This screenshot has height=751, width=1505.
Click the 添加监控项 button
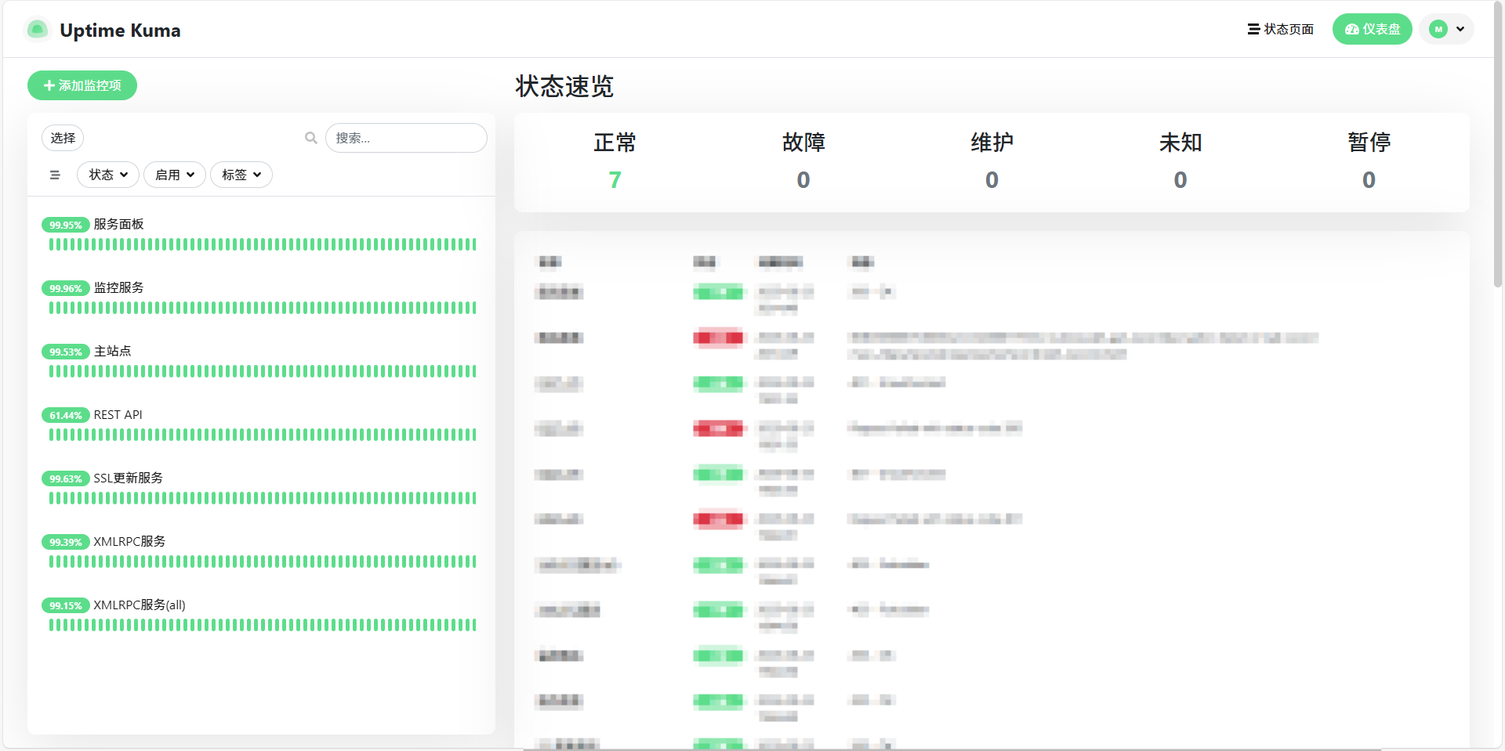82,85
